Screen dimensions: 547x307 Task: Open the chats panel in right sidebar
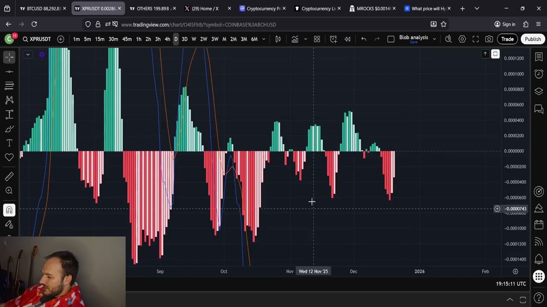[x=538, y=109]
